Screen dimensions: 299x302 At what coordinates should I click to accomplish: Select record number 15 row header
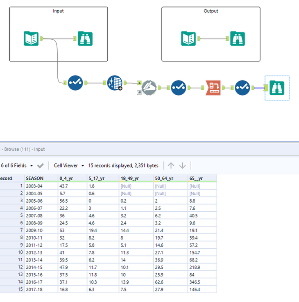click(x=12, y=289)
